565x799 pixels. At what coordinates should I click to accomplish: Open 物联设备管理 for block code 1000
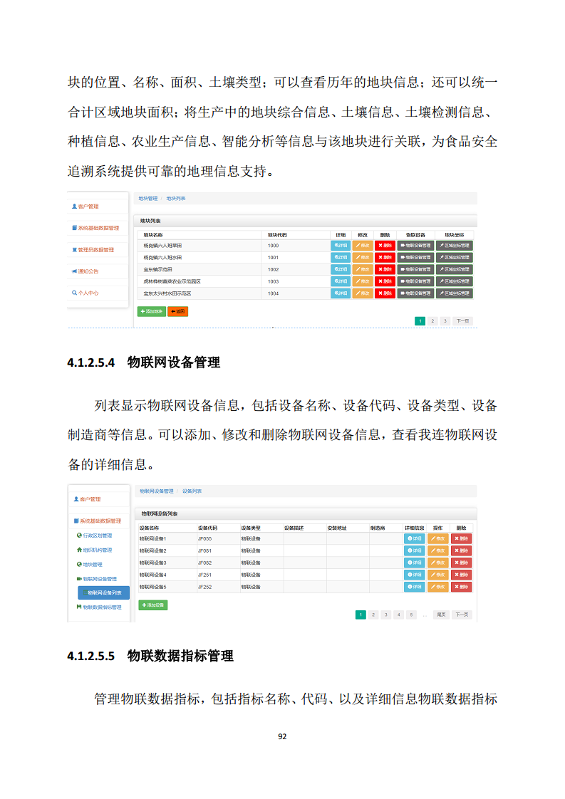pos(416,246)
